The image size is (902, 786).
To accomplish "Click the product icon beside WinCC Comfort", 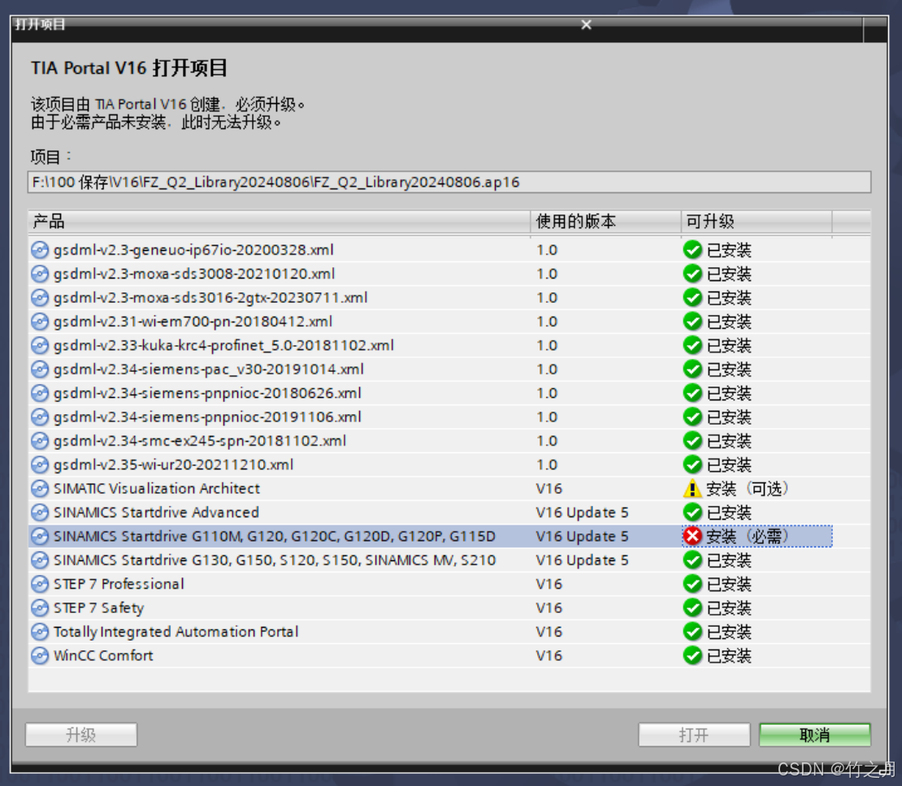I will tap(40, 656).
